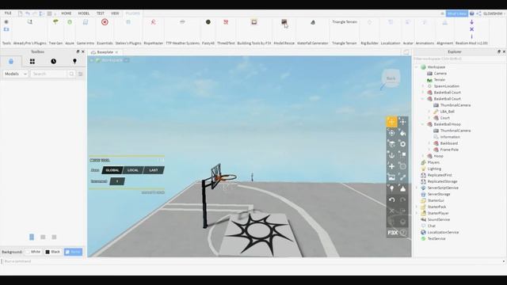The height and width of the screenshot is (285, 507).
Task: Expand the Frame Pole node
Action: [429, 150]
